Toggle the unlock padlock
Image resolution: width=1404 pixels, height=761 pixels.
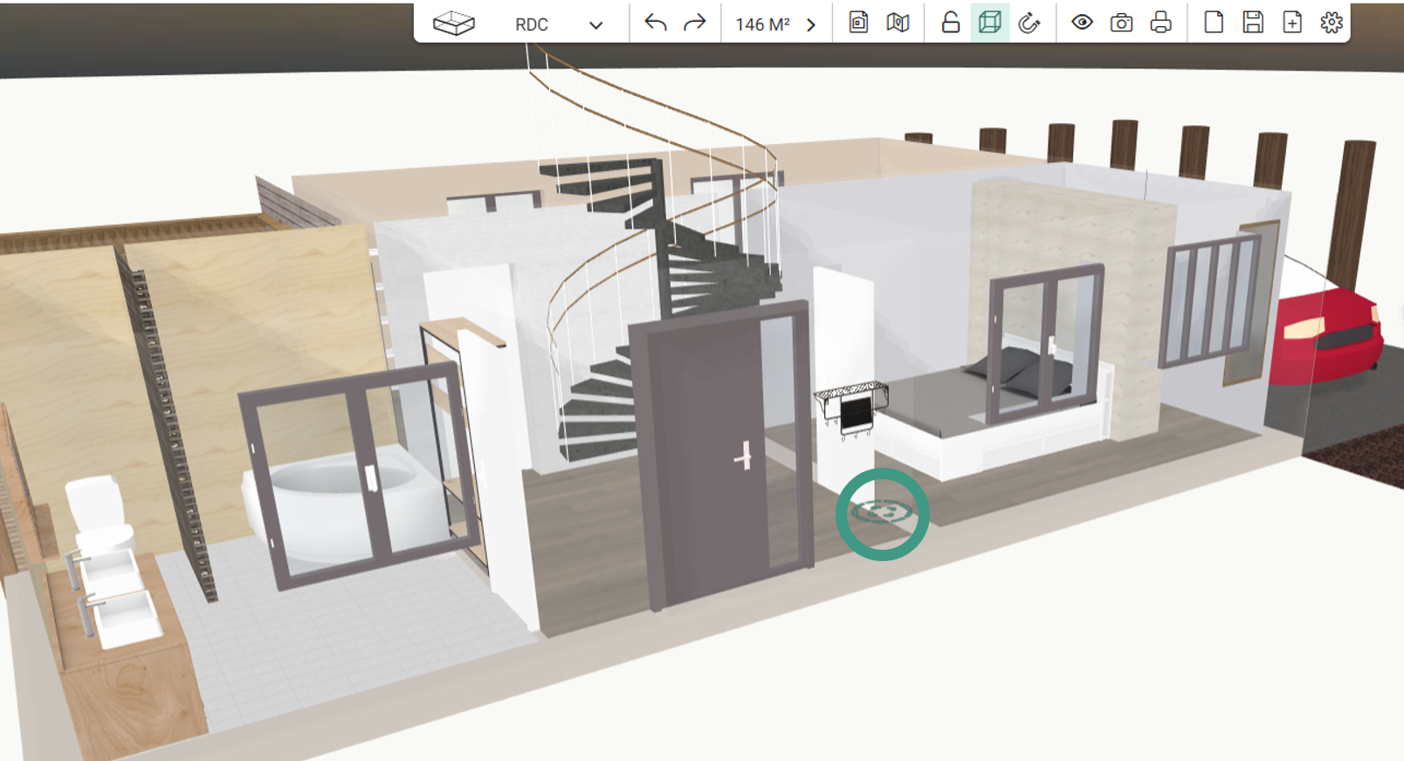click(x=951, y=23)
